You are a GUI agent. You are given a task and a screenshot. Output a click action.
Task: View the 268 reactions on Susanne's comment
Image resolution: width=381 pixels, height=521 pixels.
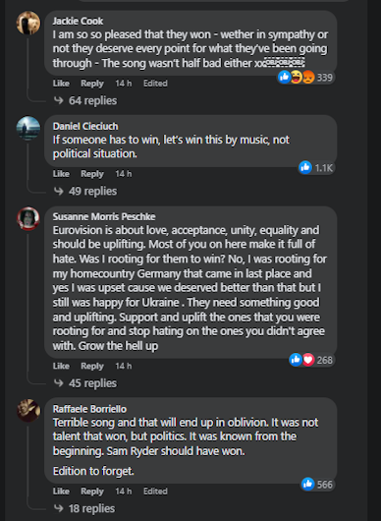(311, 360)
